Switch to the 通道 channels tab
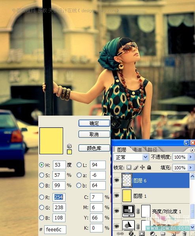Image resolution: width=195 pixels, height=236 pixels. [x=137, y=150]
